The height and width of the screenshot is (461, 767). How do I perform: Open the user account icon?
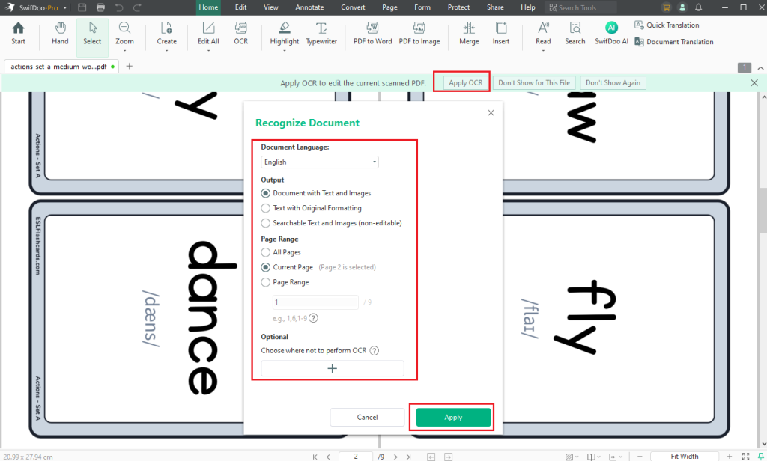click(x=682, y=7)
